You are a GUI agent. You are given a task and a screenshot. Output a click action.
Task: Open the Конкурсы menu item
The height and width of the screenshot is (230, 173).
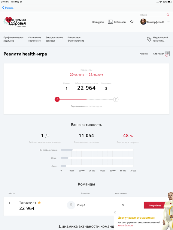98,22
